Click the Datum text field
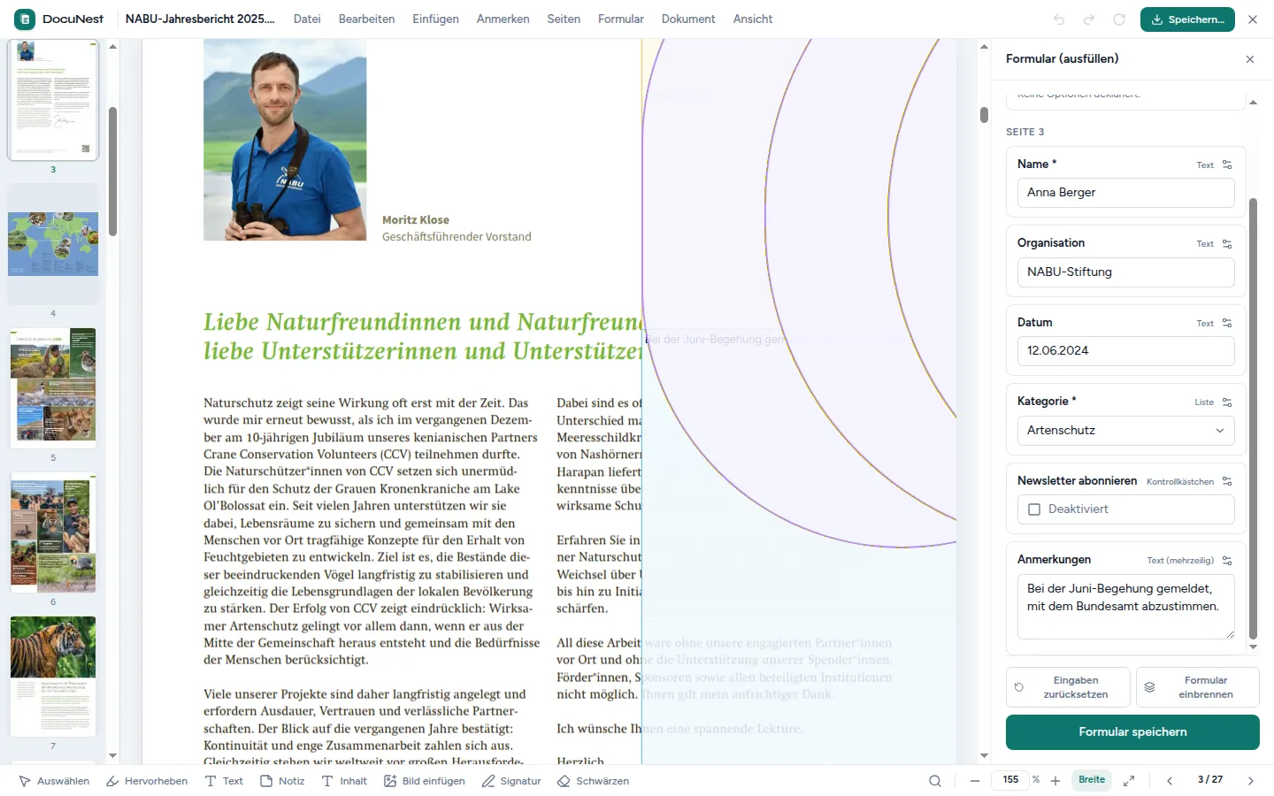The height and width of the screenshot is (796, 1274). point(1125,351)
